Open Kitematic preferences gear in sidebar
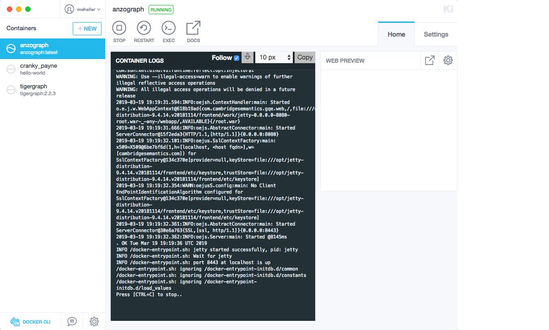Screen dimensions: 549x330 point(94,322)
